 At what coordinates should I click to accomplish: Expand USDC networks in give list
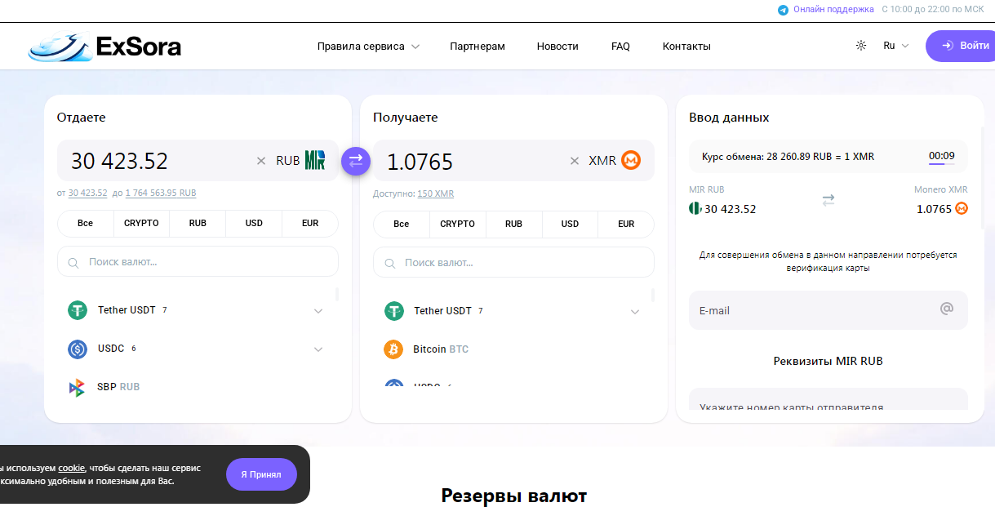[318, 349]
